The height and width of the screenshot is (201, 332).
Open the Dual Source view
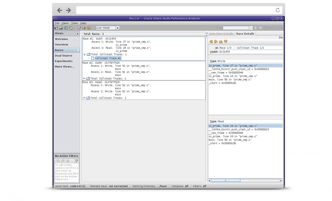point(63,55)
